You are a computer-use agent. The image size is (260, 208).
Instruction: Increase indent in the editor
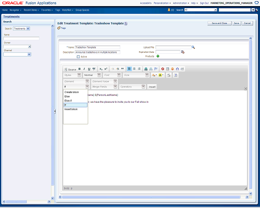(x=117, y=69)
